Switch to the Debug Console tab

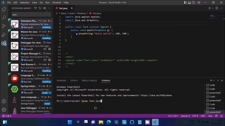(x=89, y=80)
